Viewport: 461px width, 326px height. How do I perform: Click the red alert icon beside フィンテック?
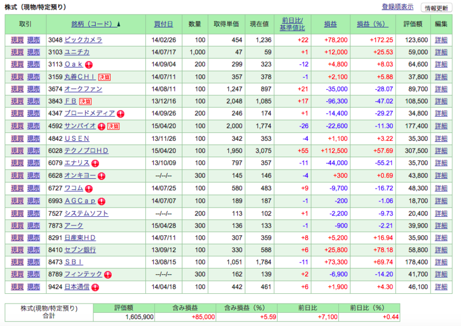pyautogui.click(x=108, y=275)
